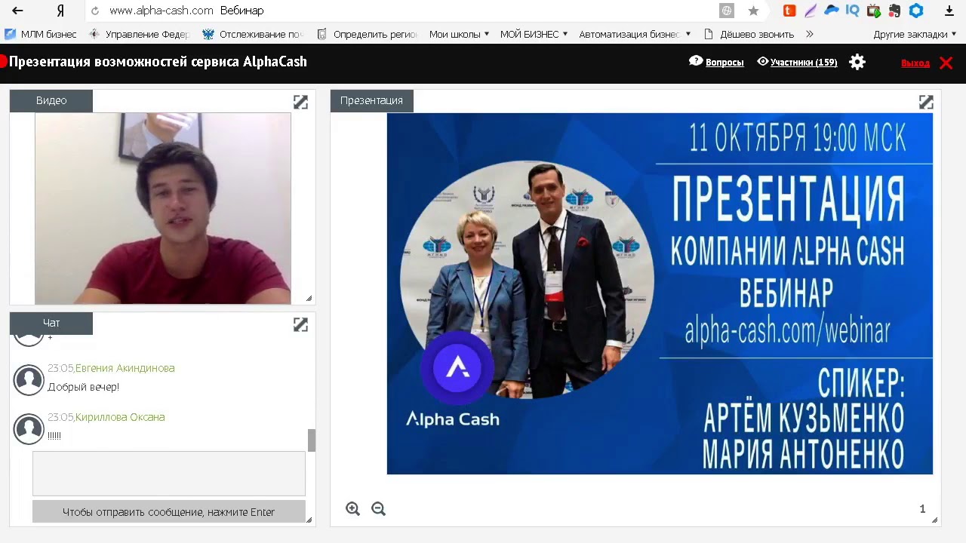Bookmark page with the star icon
This screenshot has height=543, width=966.
tap(753, 11)
